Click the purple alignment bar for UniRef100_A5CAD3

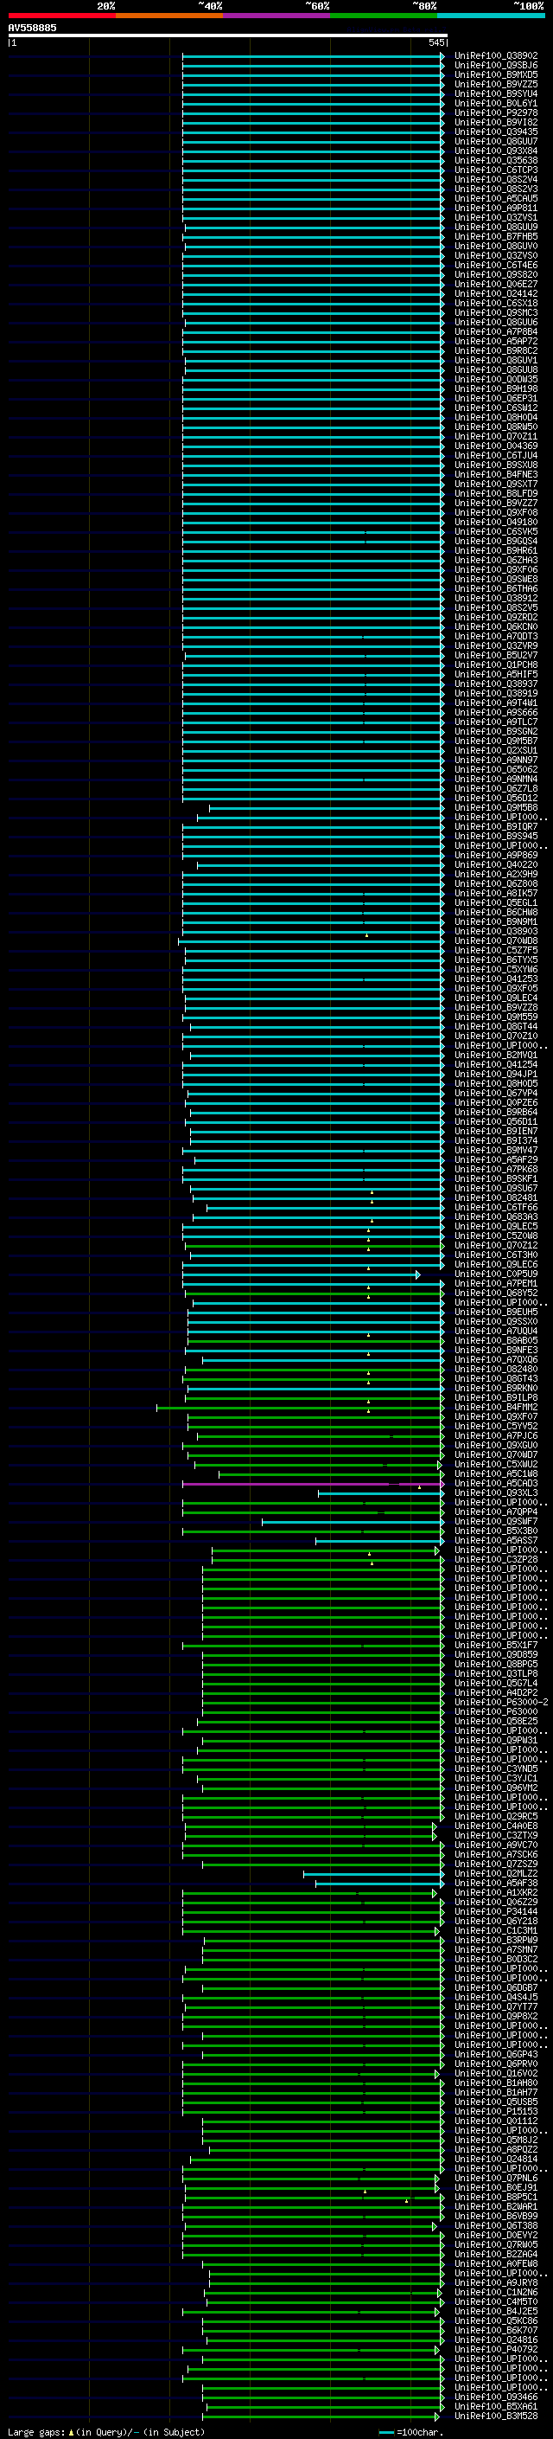click(313, 1484)
